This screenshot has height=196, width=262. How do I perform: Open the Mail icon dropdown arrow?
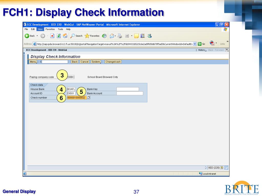pyautogui.click(x=115, y=36)
